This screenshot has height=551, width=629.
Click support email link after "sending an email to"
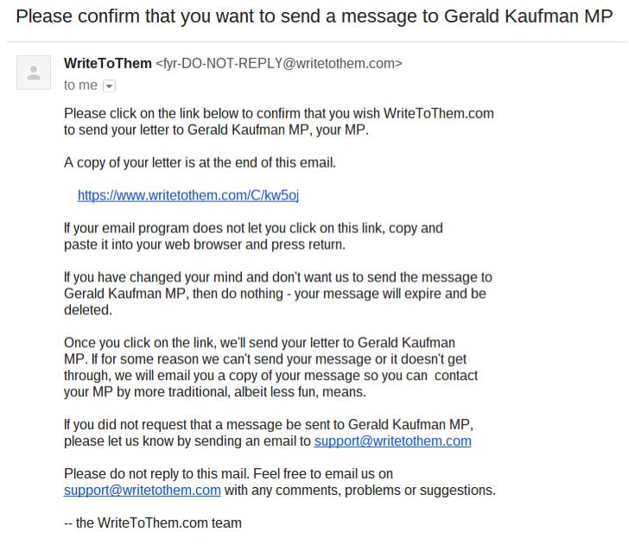[x=392, y=440]
